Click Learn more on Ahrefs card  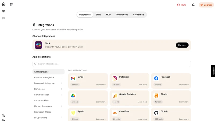(x=184, y=102)
